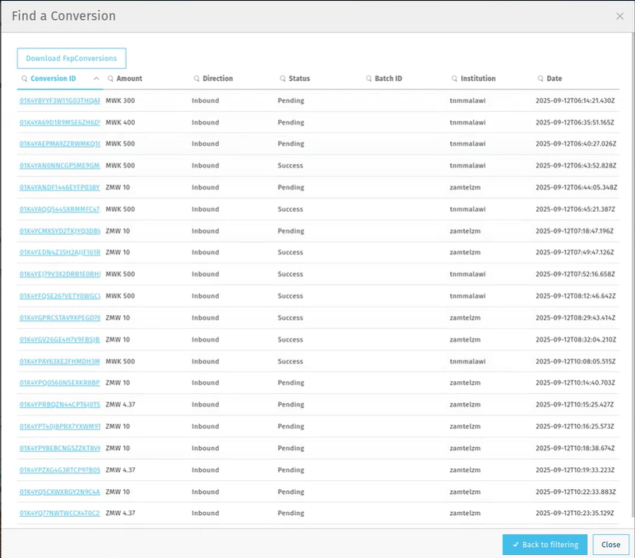The width and height of the screenshot is (635, 558).
Task: Open the Institution column search
Action: pyautogui.click(x=452, y=79)
